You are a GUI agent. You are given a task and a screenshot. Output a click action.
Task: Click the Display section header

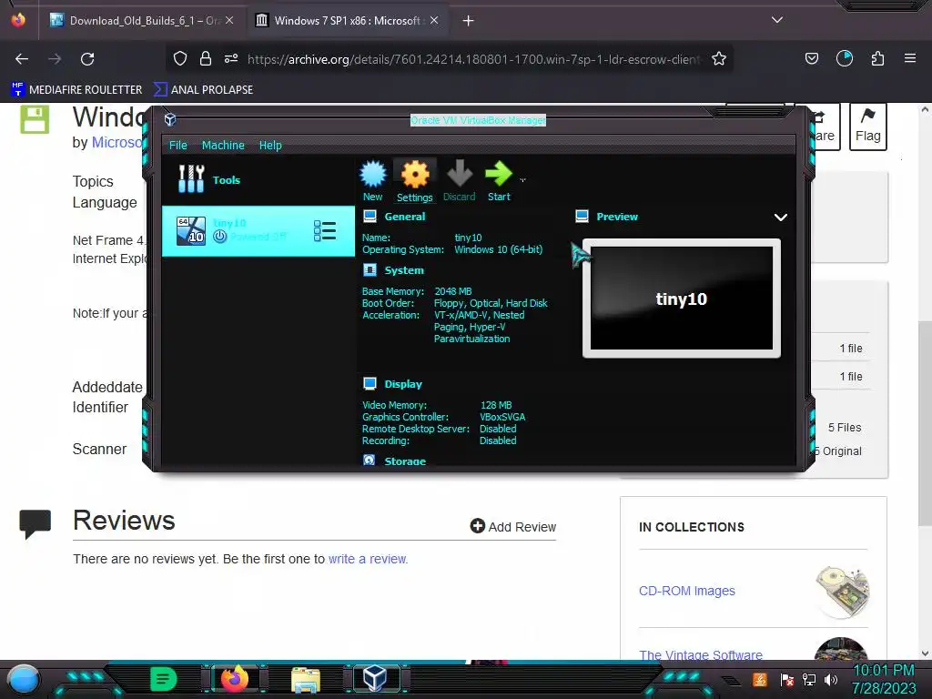(x=403, y=384)
